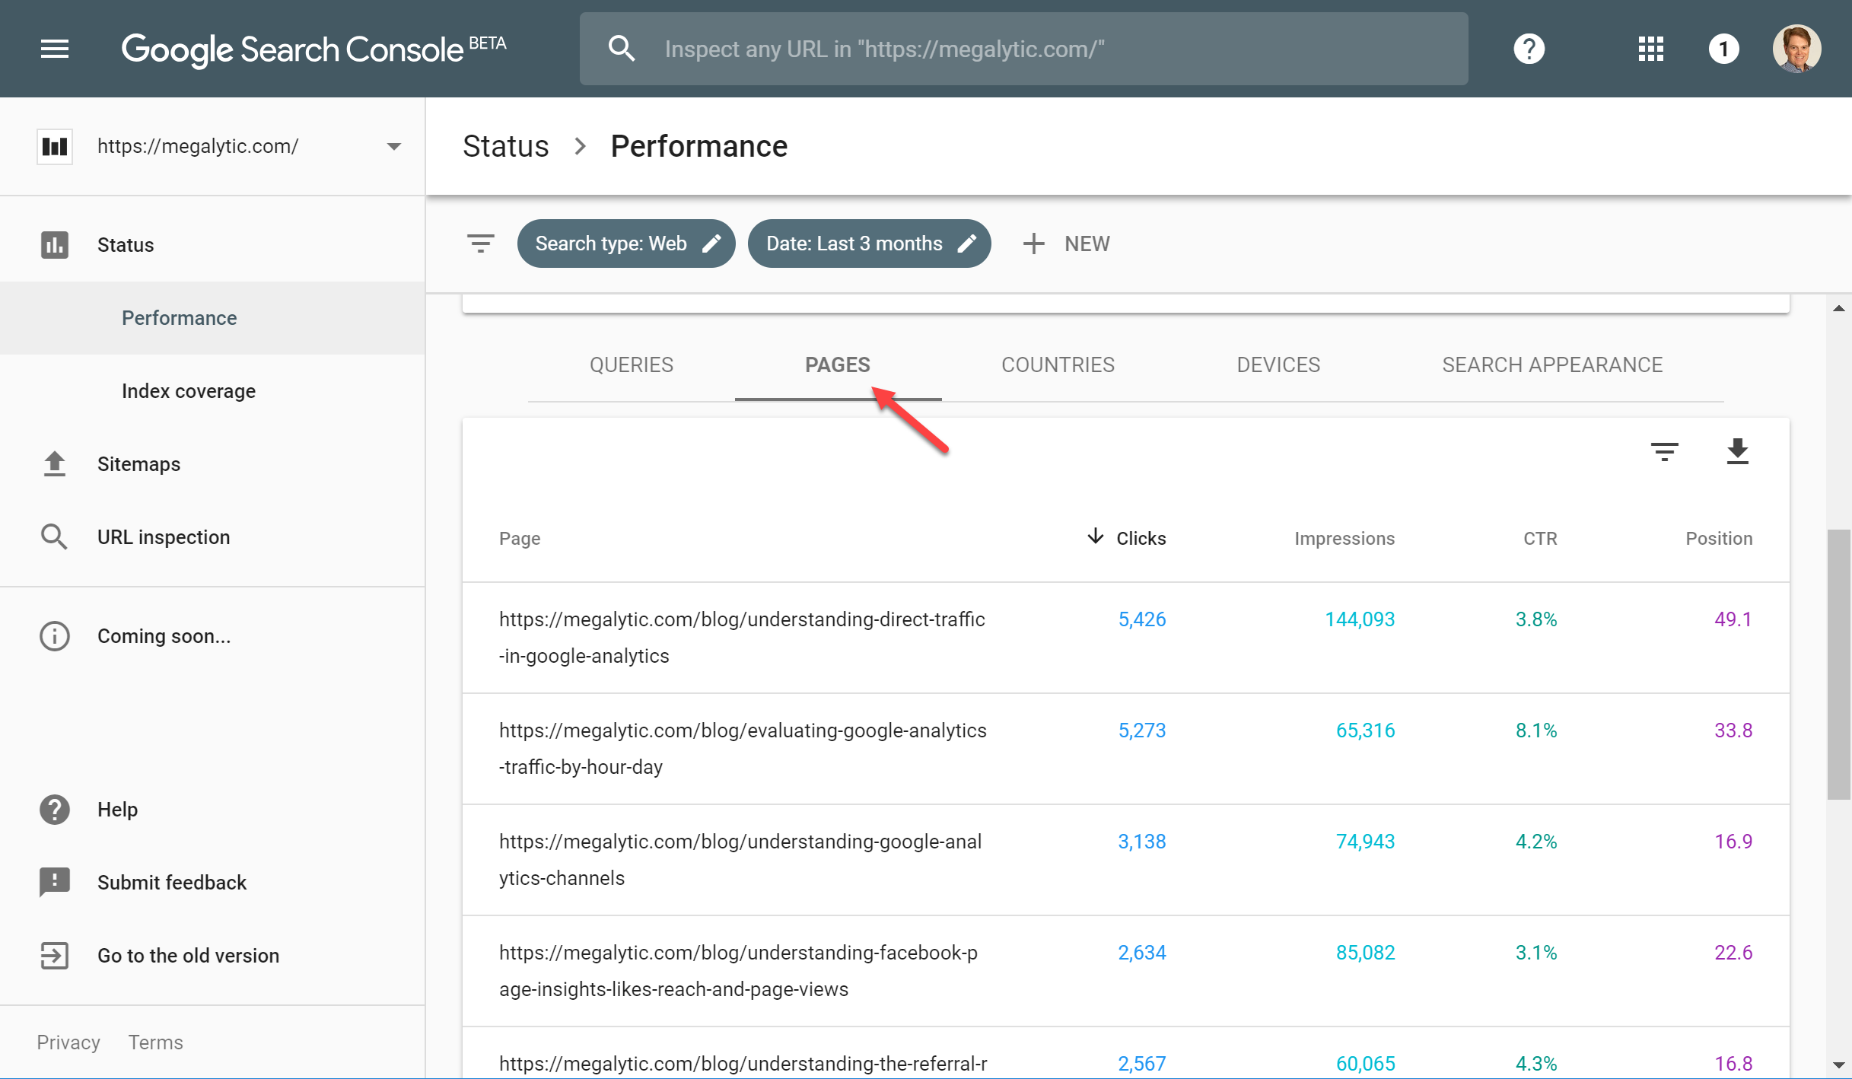Screen dimensions: 1852x1079
Task: Open the table filter rows icon
Action: coord(1664,451)
